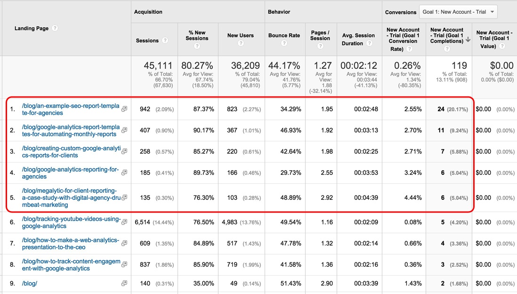Click the Bounce Rate help icon

284,43
